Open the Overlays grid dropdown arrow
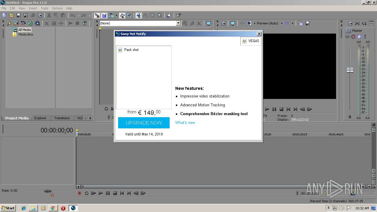Screen dimensions: 377x212 click(292, 23)
